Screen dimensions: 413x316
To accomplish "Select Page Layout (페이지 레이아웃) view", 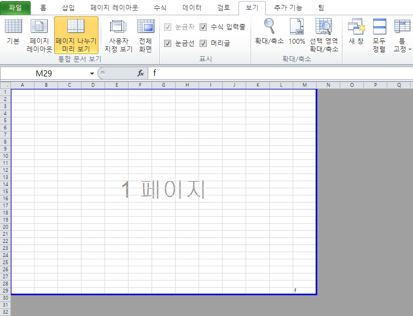I will pyautogui.click(x=39, y=35).
